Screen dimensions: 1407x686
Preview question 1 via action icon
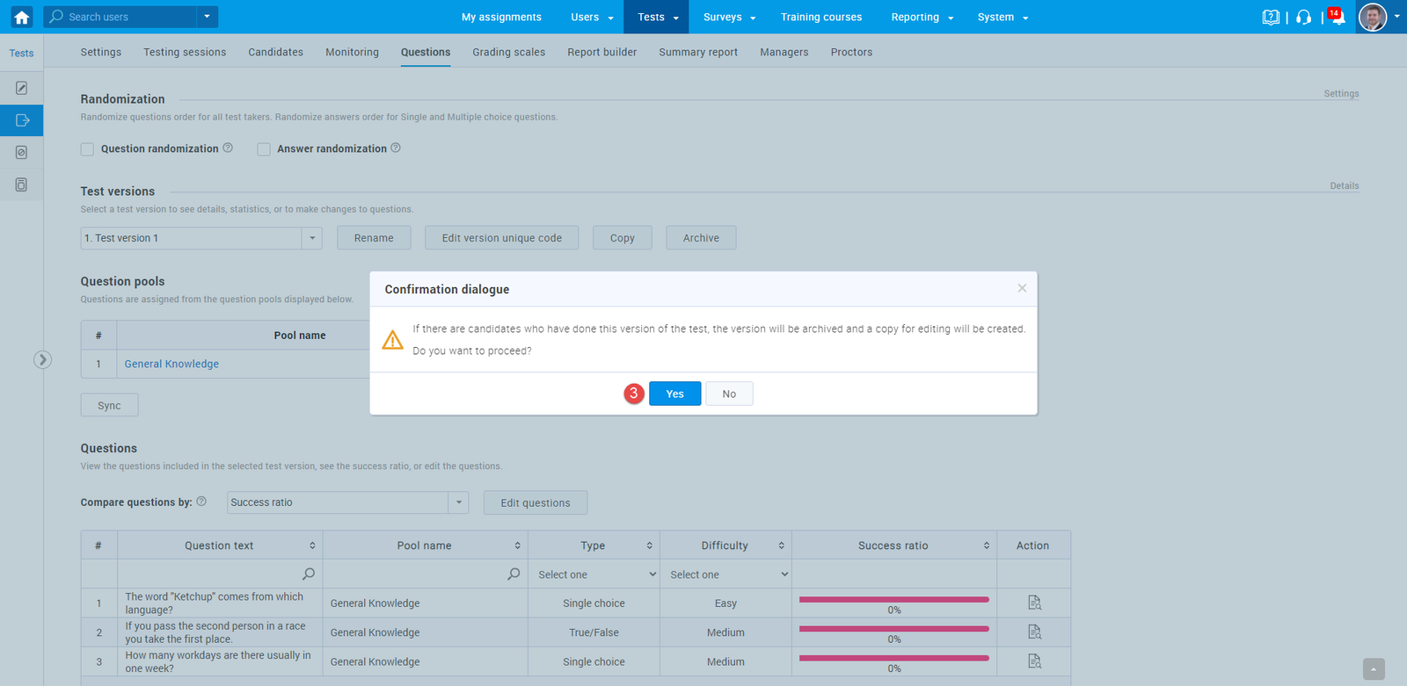point(1034,603)
